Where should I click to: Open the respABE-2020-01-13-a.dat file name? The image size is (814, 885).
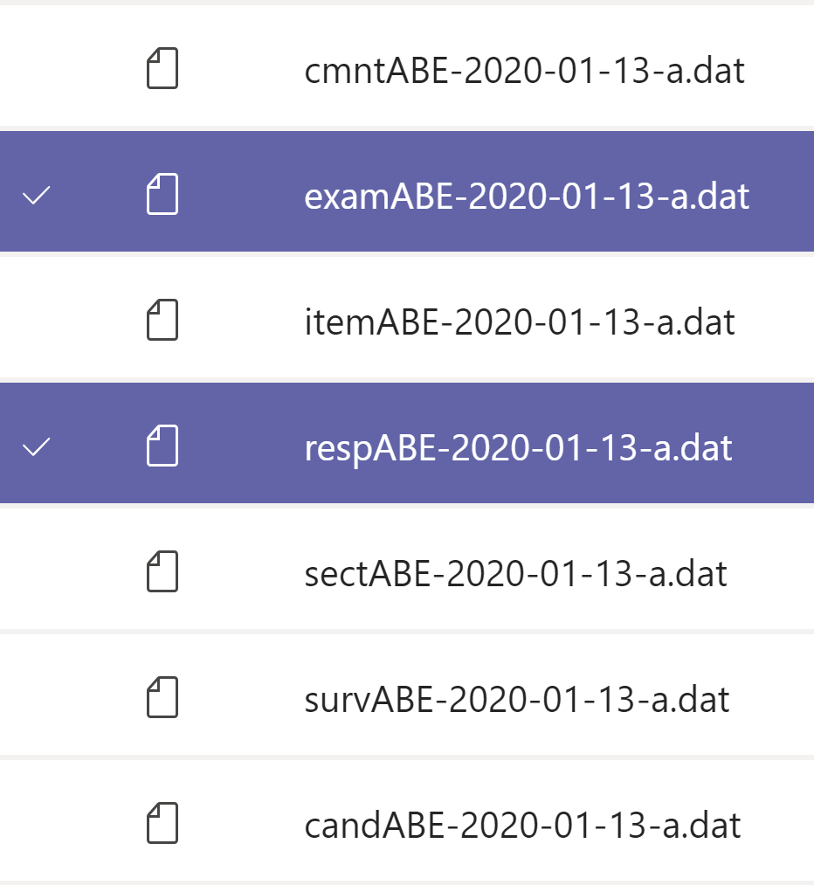[518, 447]
